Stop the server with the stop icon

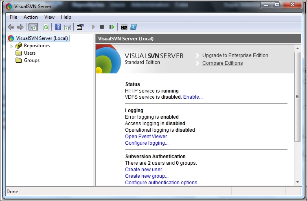tap(102, 27)
